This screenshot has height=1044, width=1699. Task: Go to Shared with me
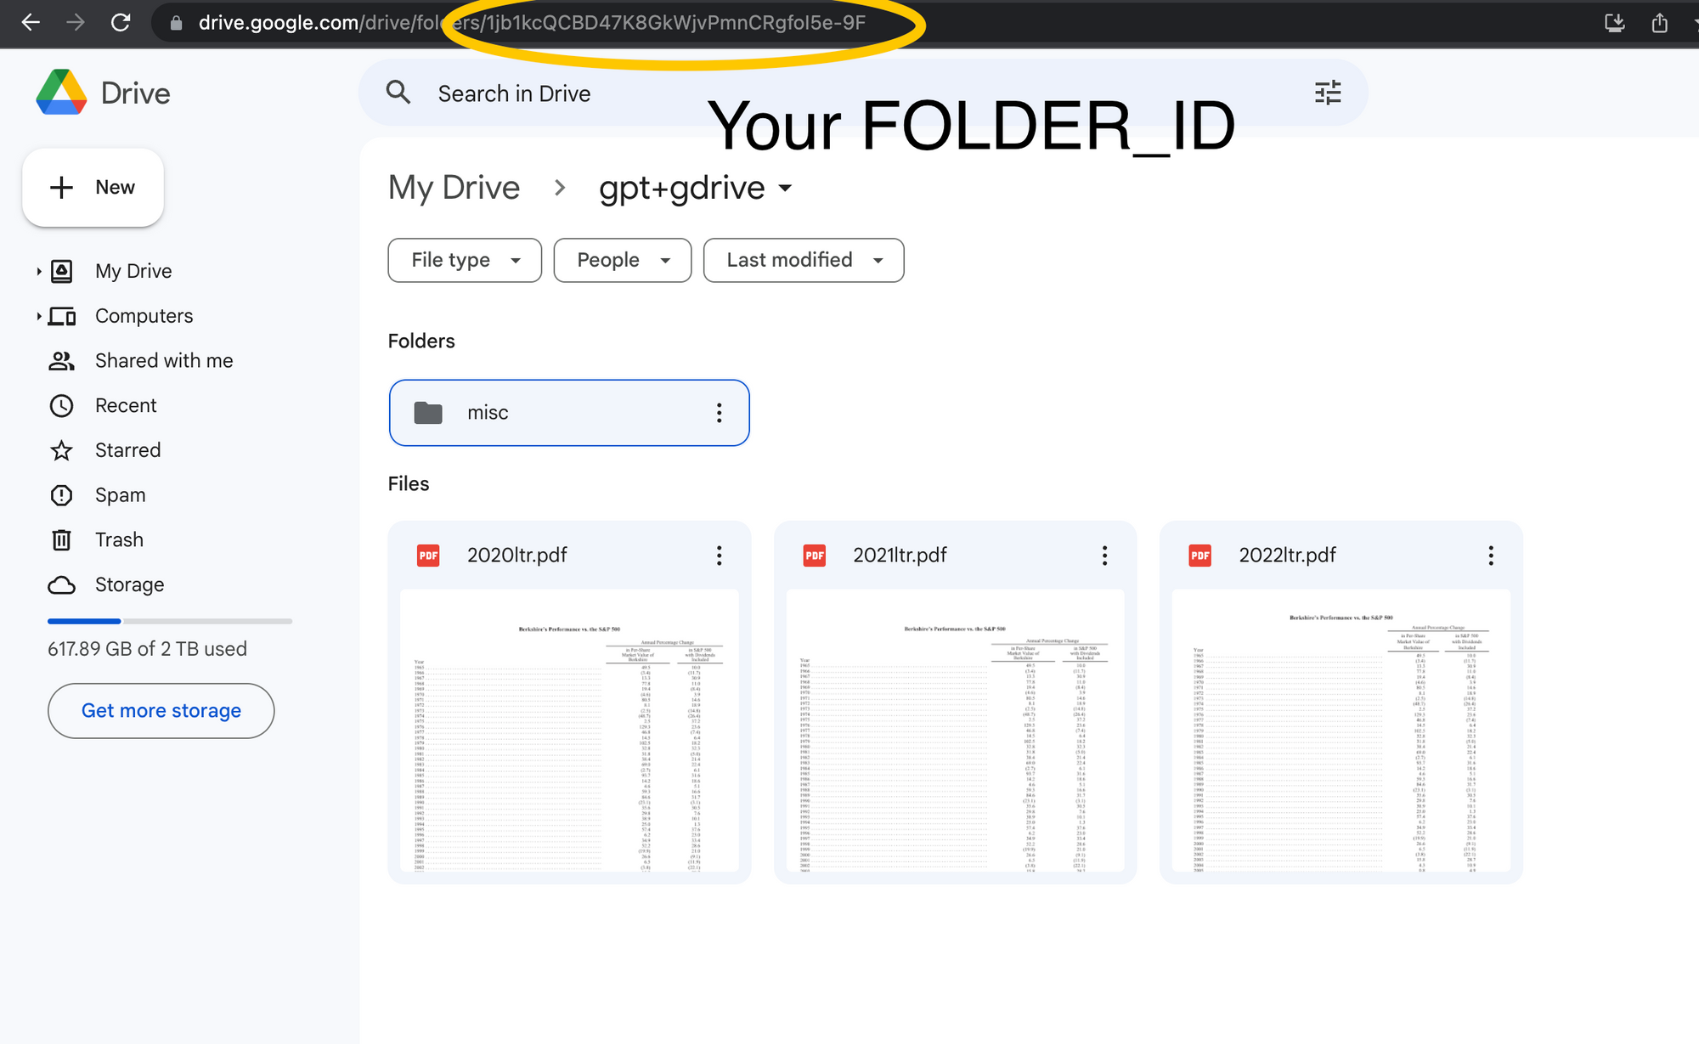[164, 360]
